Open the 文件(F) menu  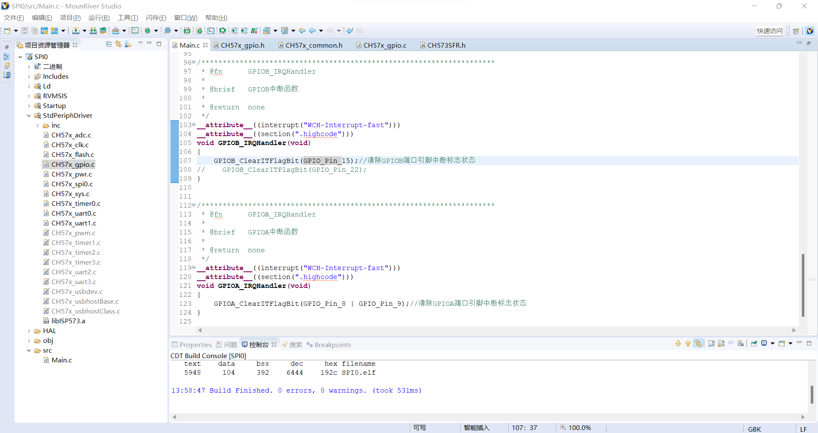coord(14,18)
